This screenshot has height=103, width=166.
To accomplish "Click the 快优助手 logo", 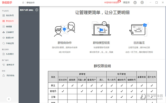I will point(7,2).
